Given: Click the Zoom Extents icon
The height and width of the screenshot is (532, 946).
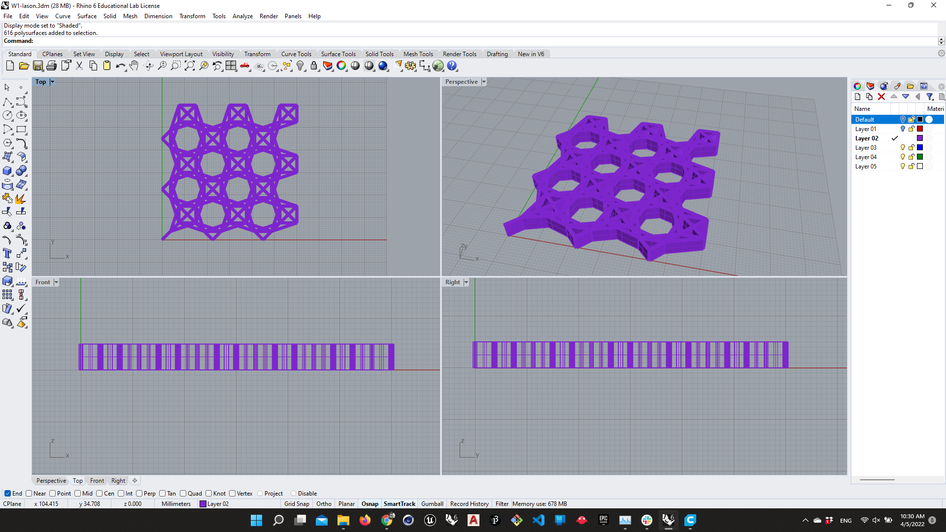Looking at the screenshot, I should pos(190,66).
